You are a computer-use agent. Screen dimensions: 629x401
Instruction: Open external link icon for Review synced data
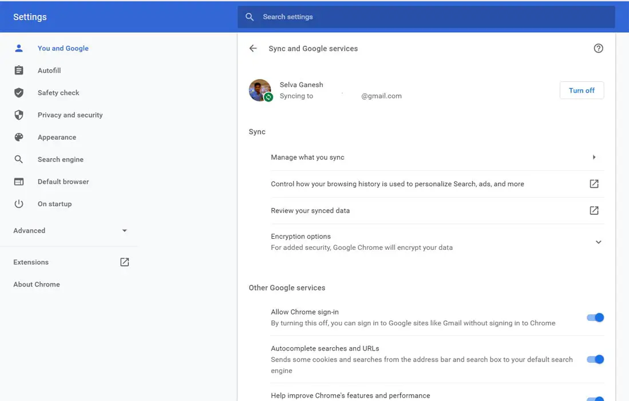[594, 210]
